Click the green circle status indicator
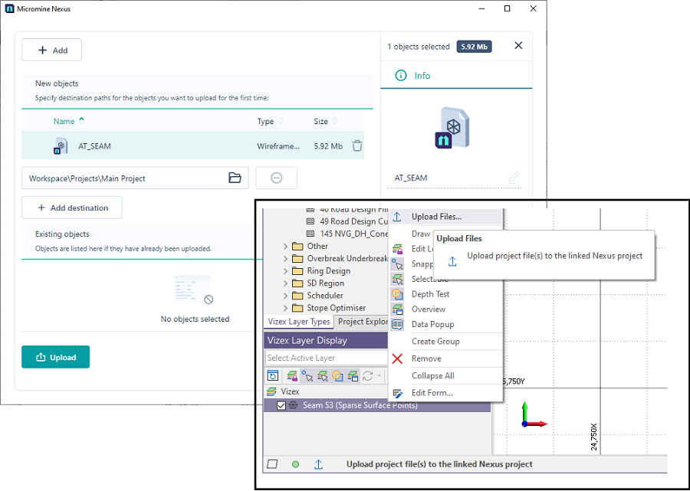This screenshot has height=491, width=690. tap(296, 464)
